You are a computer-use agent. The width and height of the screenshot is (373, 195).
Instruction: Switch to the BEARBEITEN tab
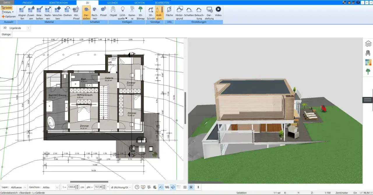[162, 3]
